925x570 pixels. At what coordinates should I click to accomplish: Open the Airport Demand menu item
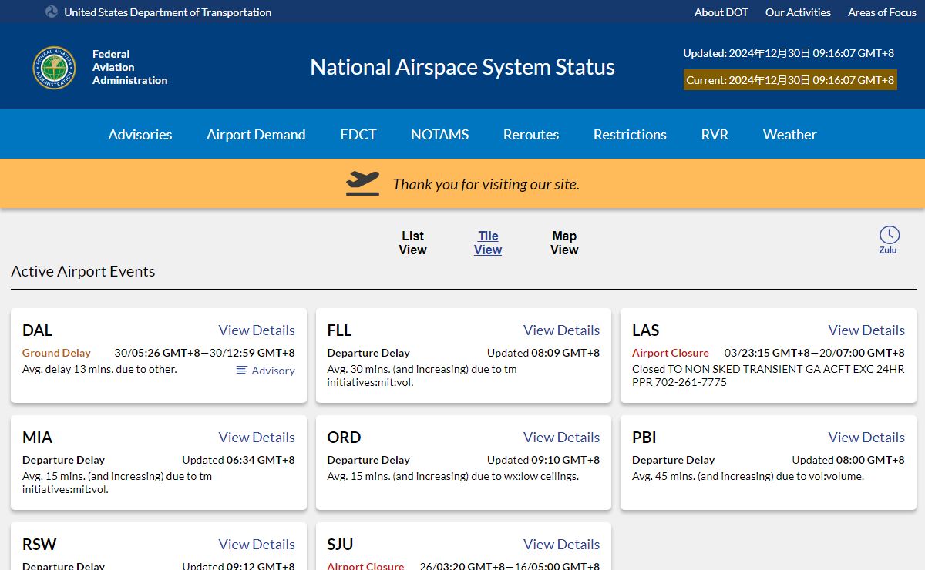pyautogui.click(x=256, y=134)
